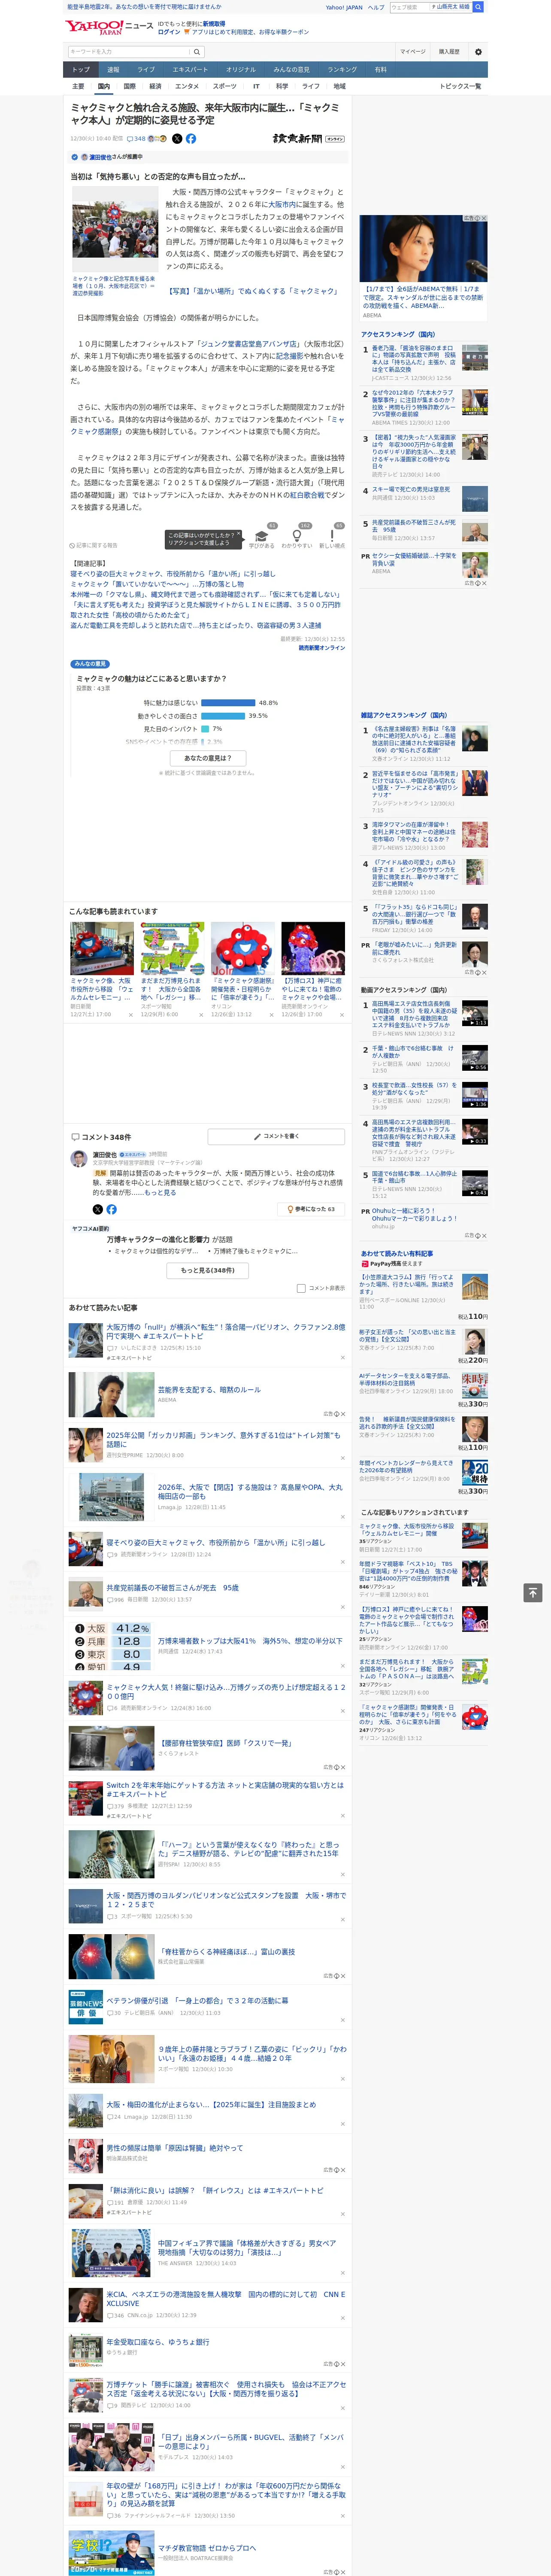Click the あなたの意見は？ poll button
The width and height of the screenshot is (551, 2576).
pyautogui.click(x=208, y=758)
